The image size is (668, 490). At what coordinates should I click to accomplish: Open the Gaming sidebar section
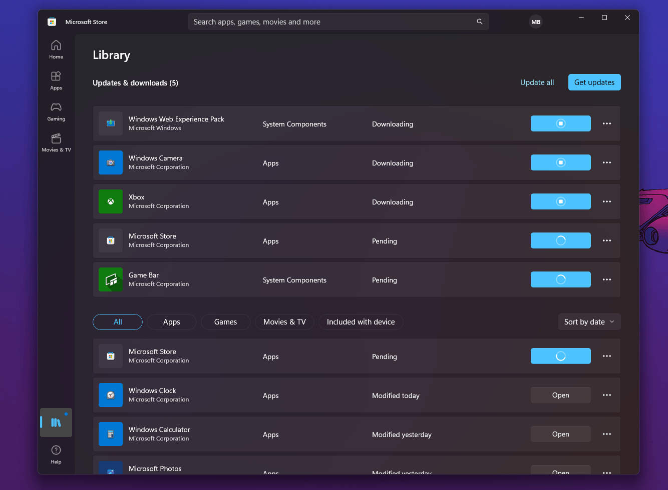tap(56, 111)
